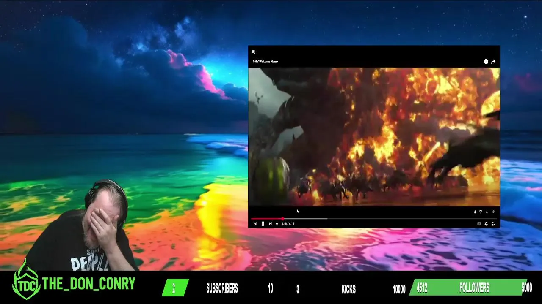
Task: Click the GMV Welcome Home video title
Action: click(x=265, y=62)
